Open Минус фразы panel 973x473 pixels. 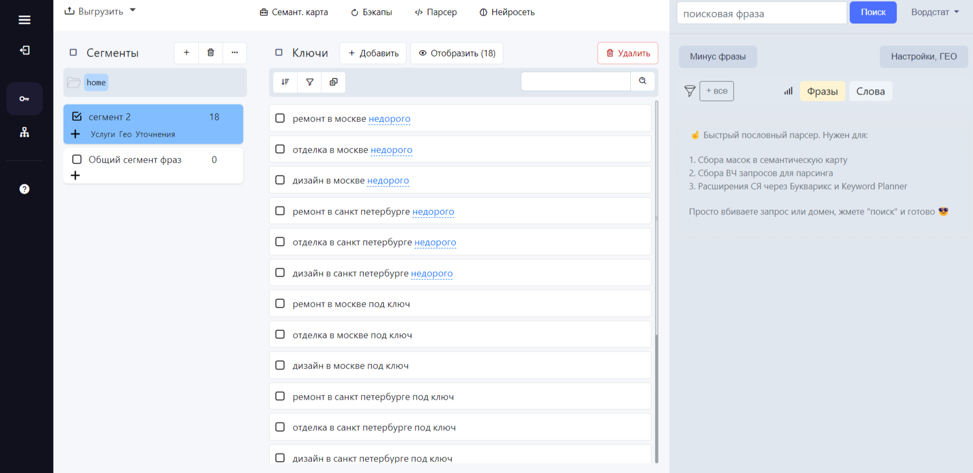[718, 56]
